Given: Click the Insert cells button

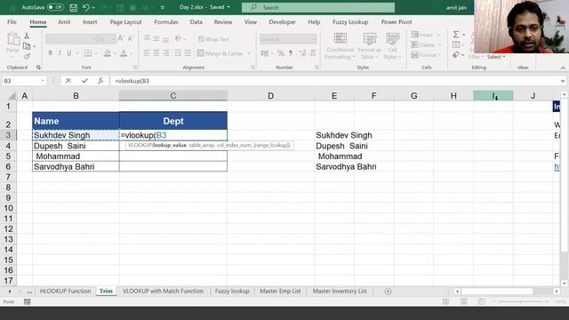Looking at the screenshot, I should click(425, 35).
